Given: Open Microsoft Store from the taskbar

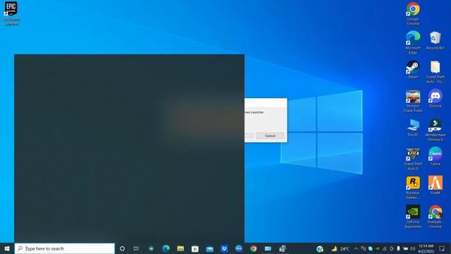Looking at the screenshot, I should pyautogui.click(x=195, y=248).
